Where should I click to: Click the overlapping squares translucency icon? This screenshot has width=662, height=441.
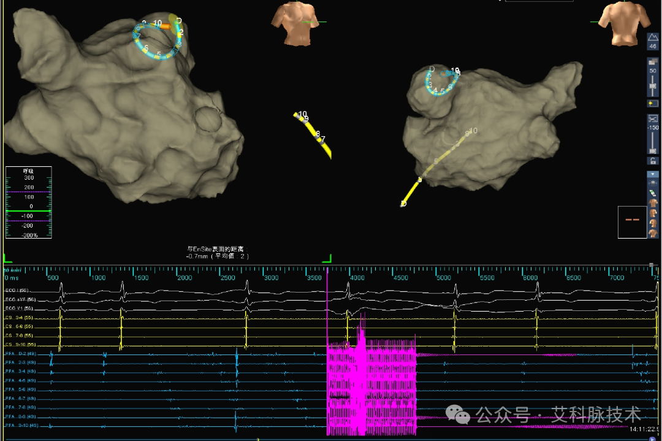click(653, 62)
